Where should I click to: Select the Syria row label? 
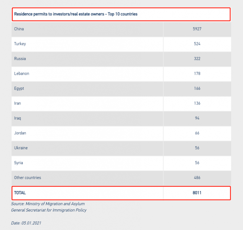pos(18,163)
